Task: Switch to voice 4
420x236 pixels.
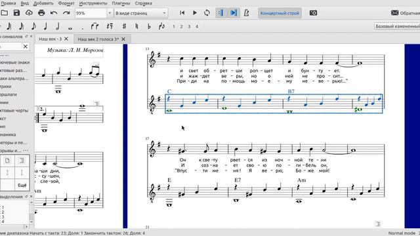Action: point(197,26)
